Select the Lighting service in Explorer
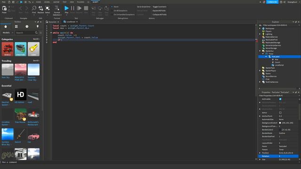 pyautogui.click(x=269, y=34)
